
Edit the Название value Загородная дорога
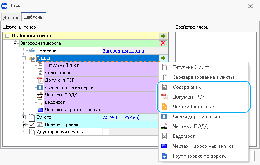pyautogui.click(x=135, y=51)
